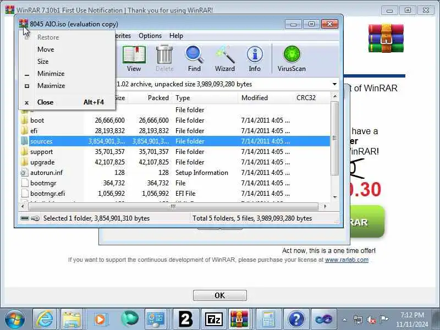Click Total 5 folders status bar text
Screen dimensions: 440x330
252,218
